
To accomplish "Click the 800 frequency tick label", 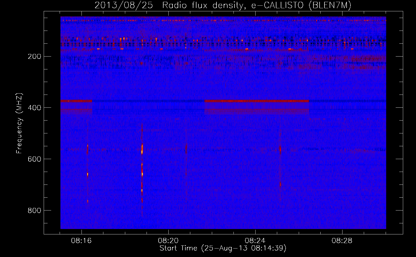I will click(x=34, y=210).
